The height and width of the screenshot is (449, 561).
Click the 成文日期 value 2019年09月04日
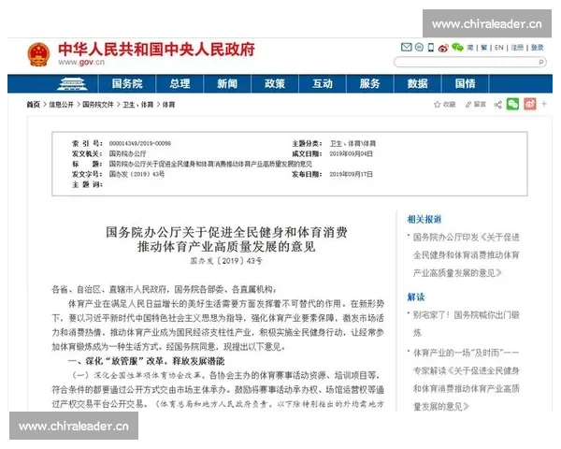351,153
